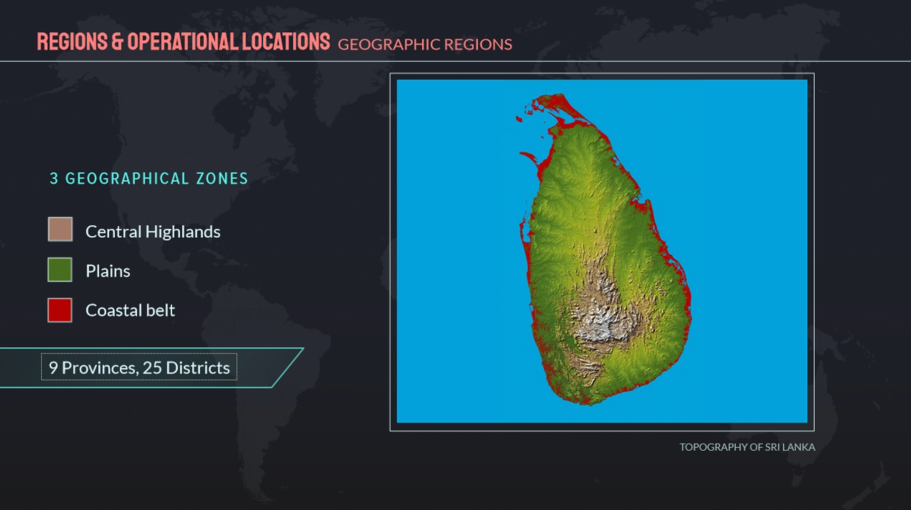Click the "Central Highlands" label
The height and width of the screenshot is (510, 911).
pyautogui.click(x=153, y=232)
